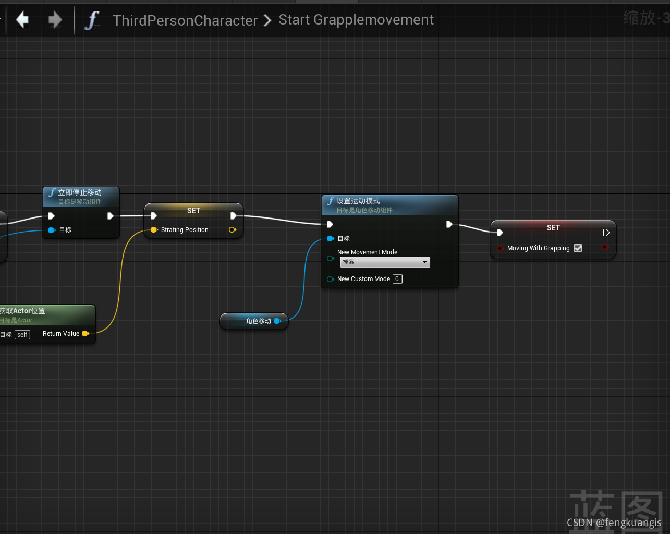Click blue 目标 pin on 设置运动模式 node

[330, 239]
